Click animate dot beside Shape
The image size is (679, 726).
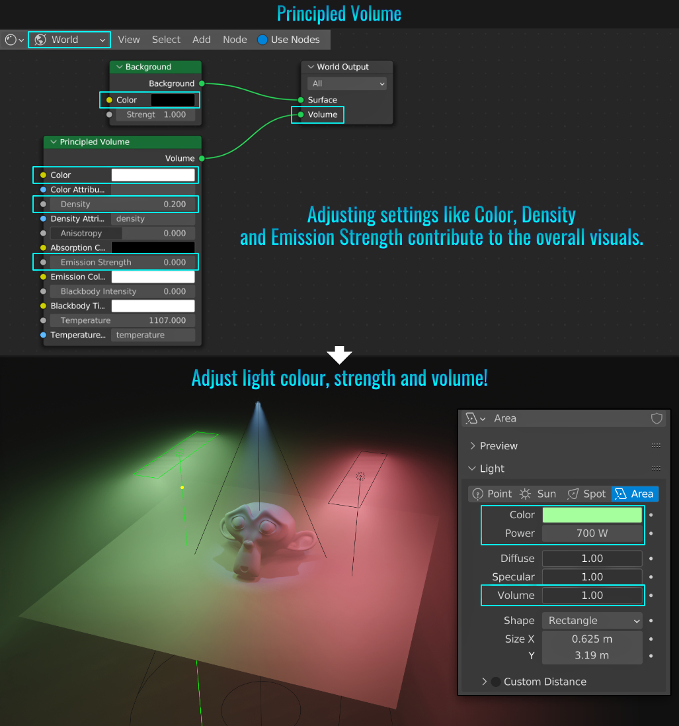tap(651, 620)
